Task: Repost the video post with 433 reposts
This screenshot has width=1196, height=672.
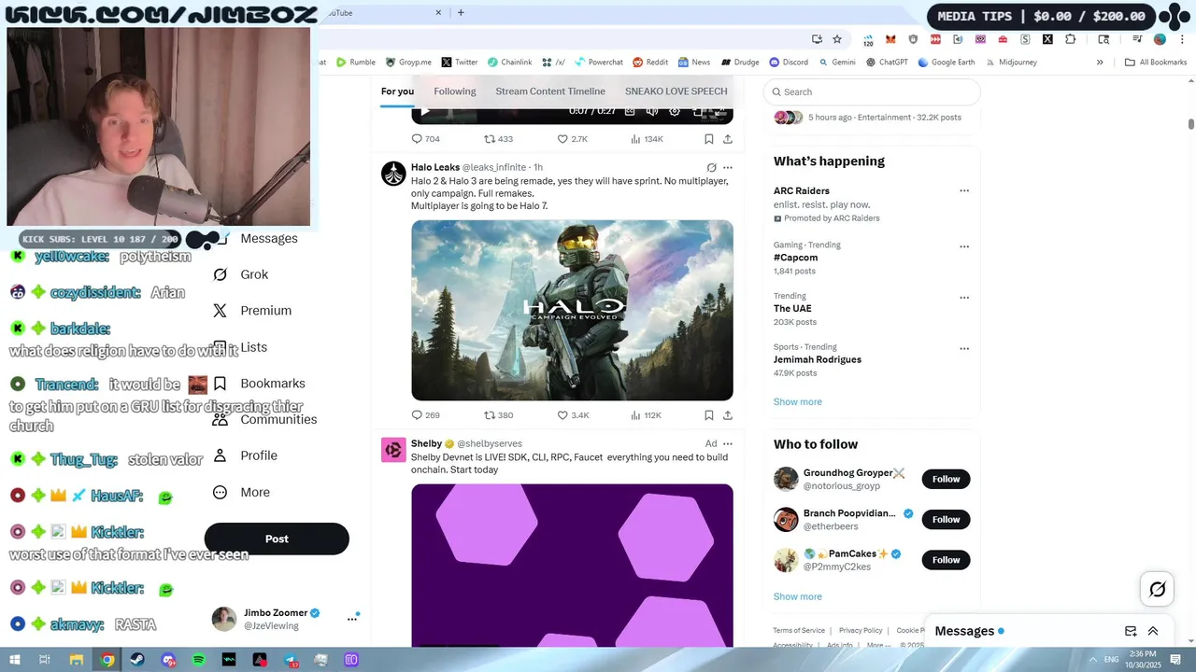Action: pyautogui.click(x=498, y=139)
